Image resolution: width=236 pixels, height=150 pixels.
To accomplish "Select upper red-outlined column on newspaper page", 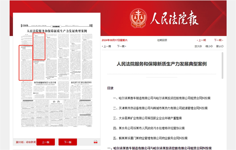I will pos(39,46).
